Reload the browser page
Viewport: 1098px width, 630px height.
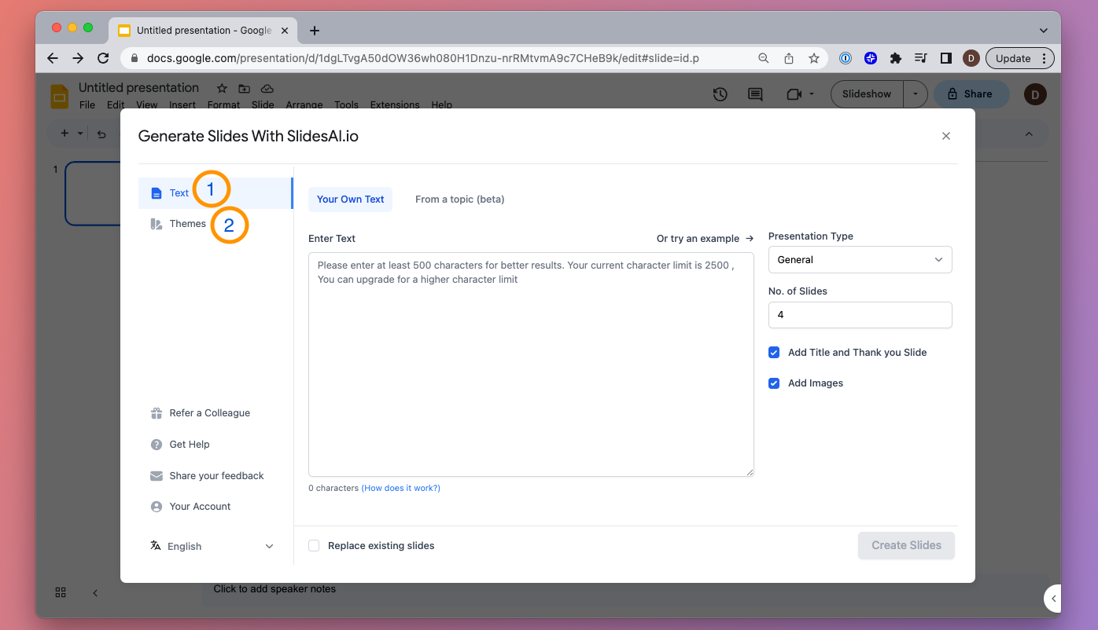coord(103,58)
